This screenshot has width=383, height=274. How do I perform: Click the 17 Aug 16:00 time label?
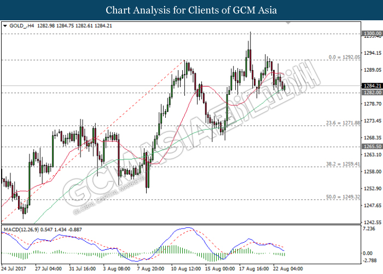tap(254, 269)
